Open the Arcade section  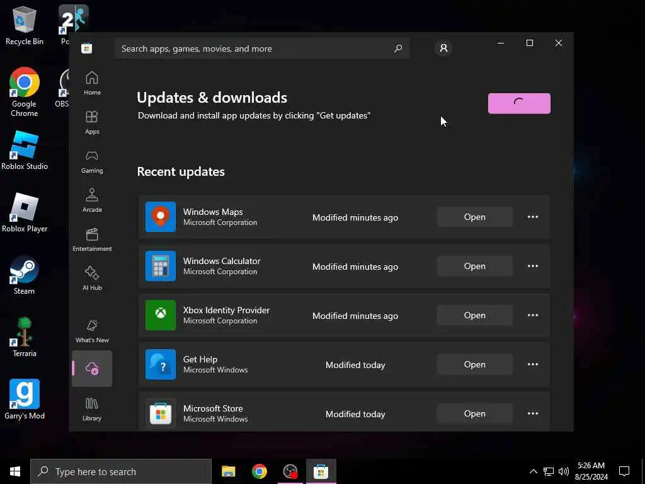[x=92, y=200]
